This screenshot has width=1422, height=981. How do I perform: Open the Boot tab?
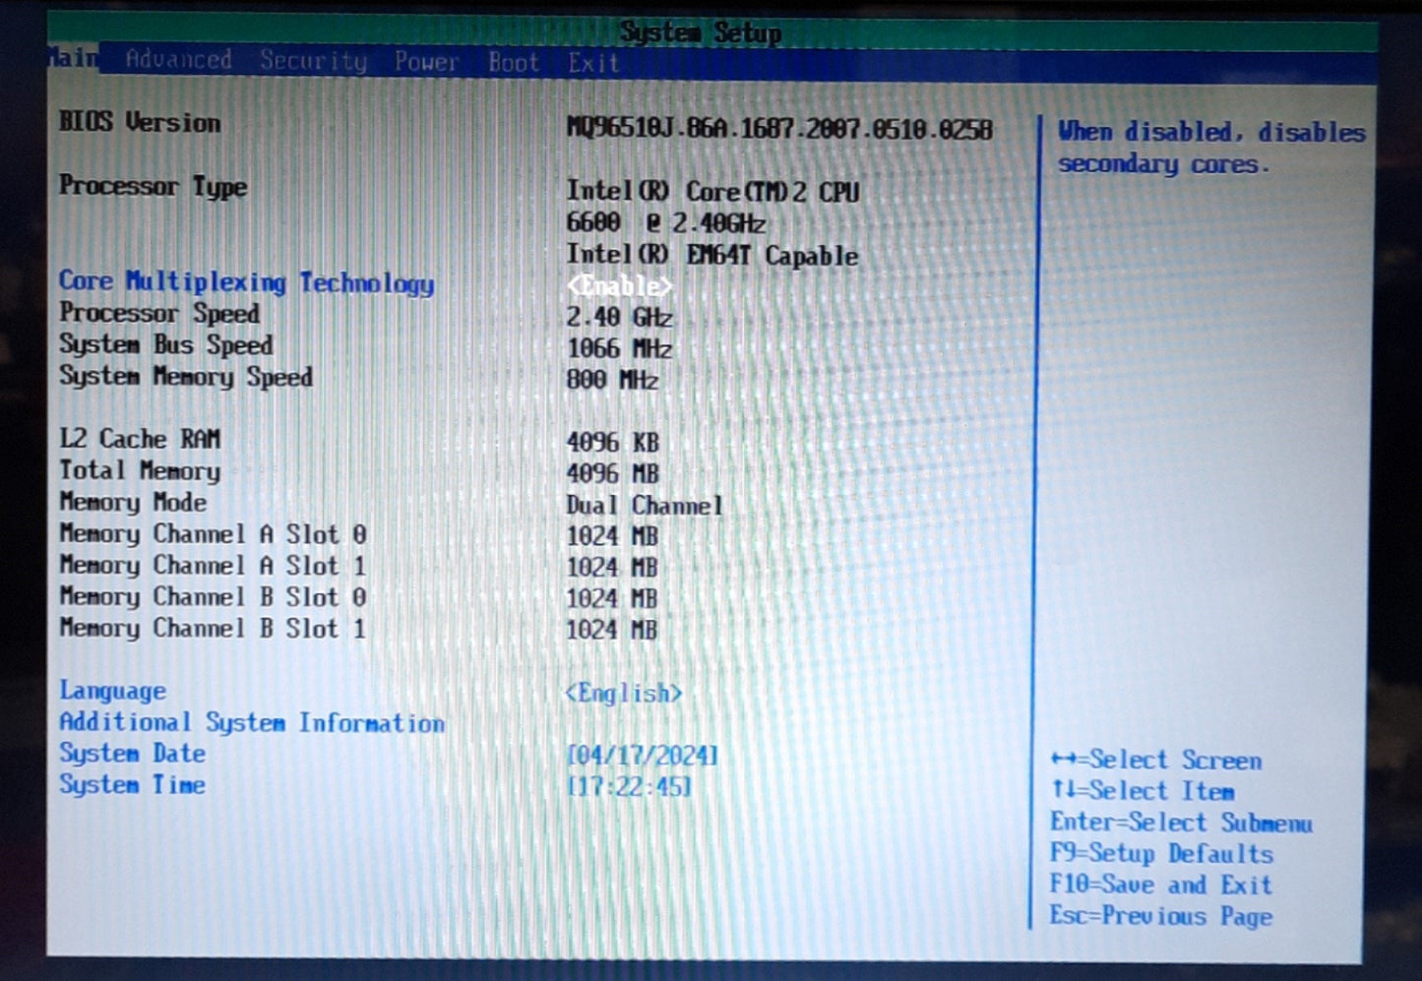(514, 62)
